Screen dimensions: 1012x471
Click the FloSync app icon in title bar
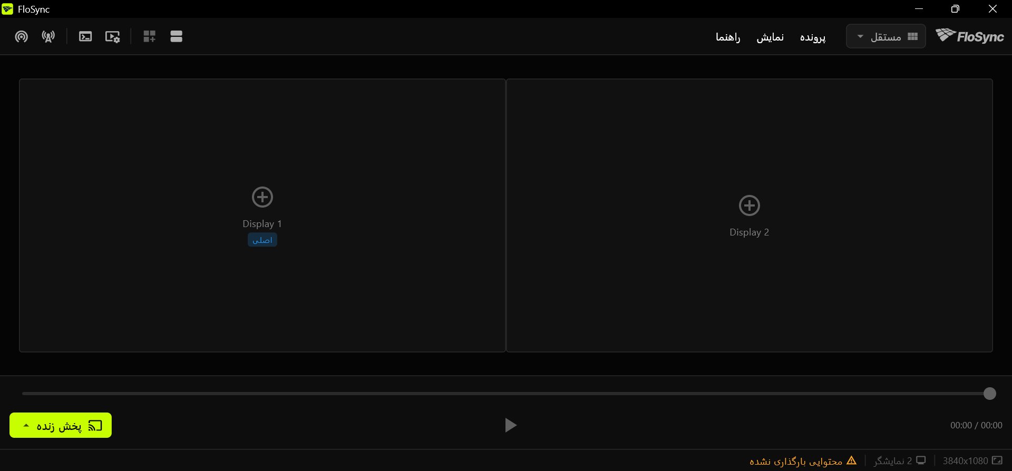7,9
